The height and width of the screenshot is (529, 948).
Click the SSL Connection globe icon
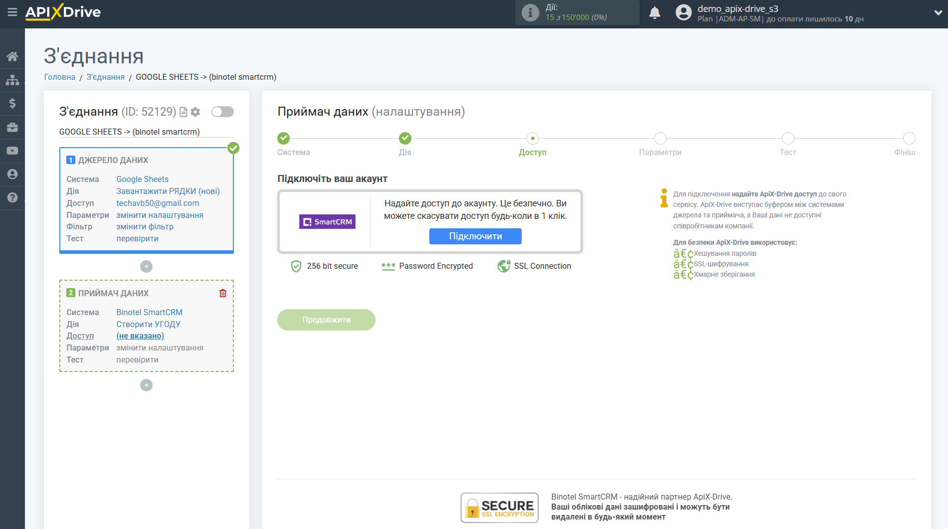click(x=504, y=266)
